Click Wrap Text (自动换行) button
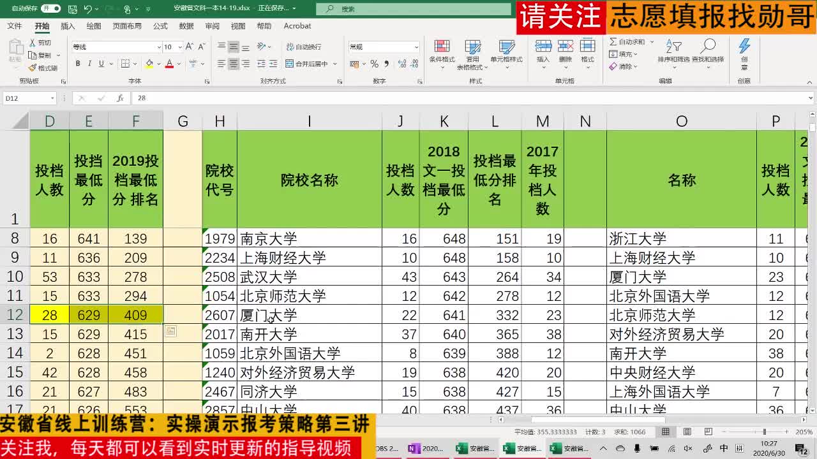Image resolution: width=817 pixels, height=459 pixels. tap(304, 47)
